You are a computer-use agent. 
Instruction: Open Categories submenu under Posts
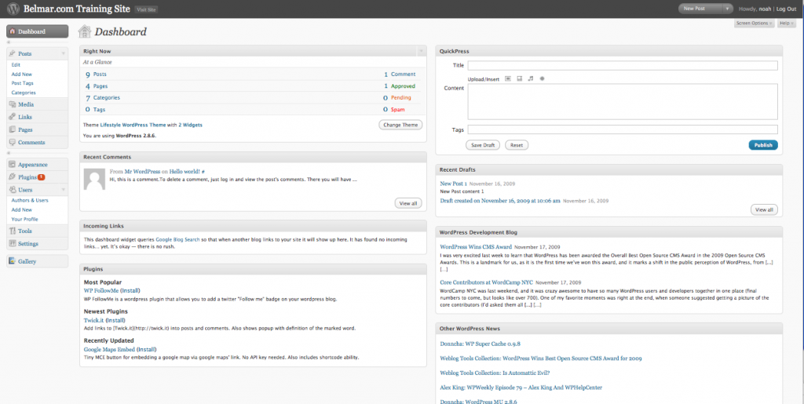click(x=24, y=93)
